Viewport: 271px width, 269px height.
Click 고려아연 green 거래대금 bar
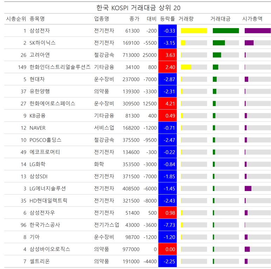coord(217,55)
